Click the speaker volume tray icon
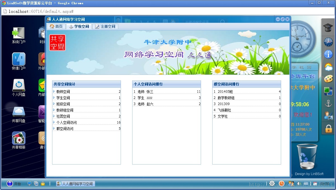This screenshot has height=190, width=336. coord(299,184)
